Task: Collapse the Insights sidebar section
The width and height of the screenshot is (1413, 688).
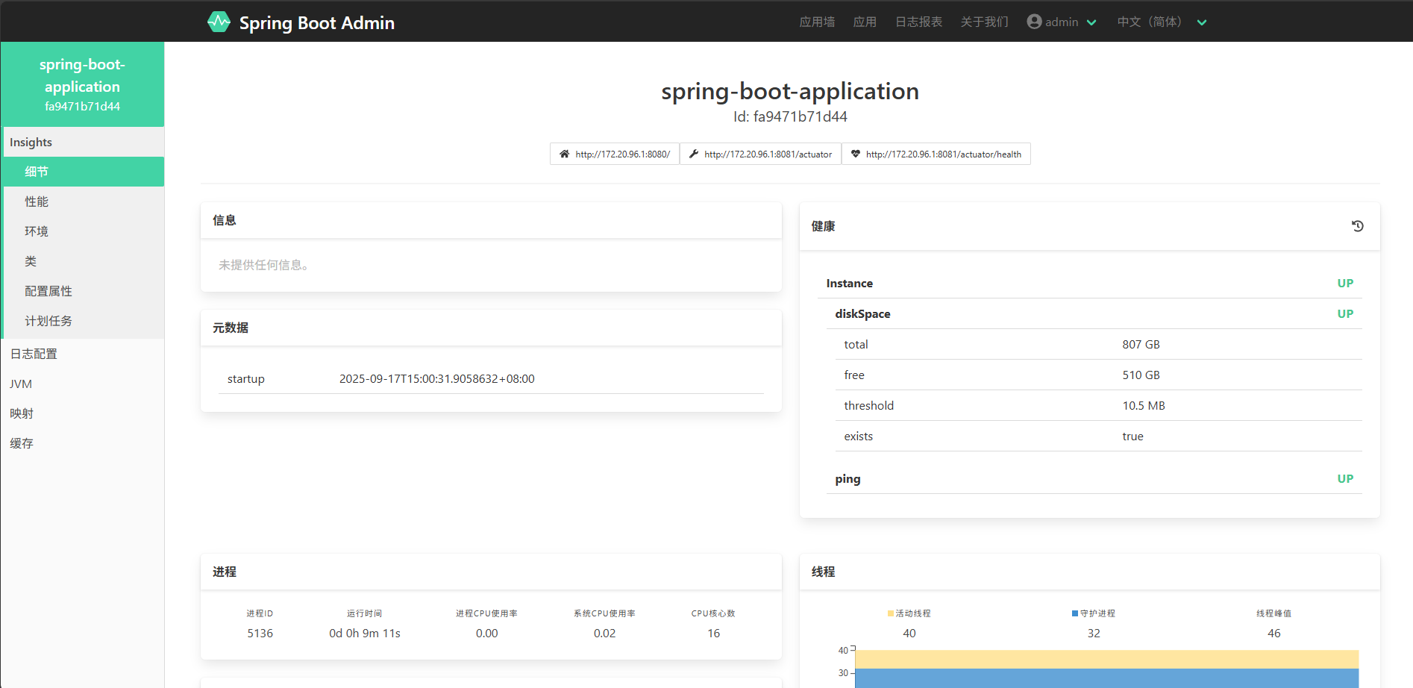Action: 84,142
